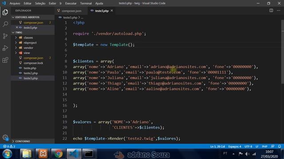Select teste3.php in TWIG folder tree

coord(31,78)
